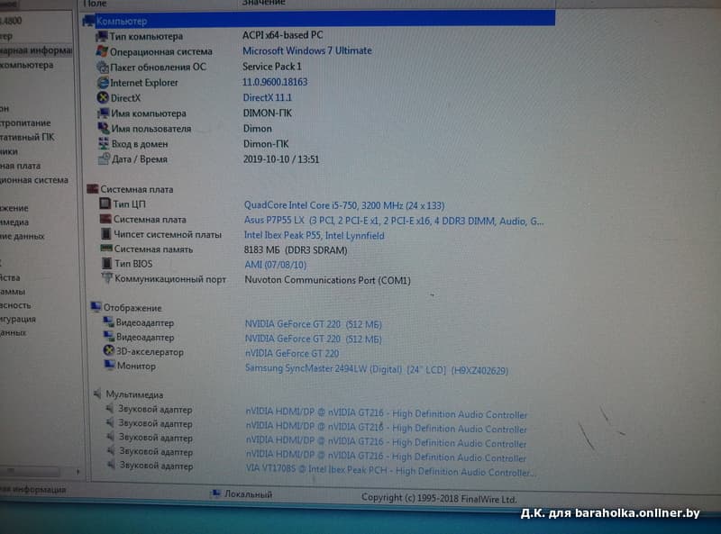Click the Компьютер group icon
Image resolution: width=721 pixels, height=534 pixels.
[88, 21]
